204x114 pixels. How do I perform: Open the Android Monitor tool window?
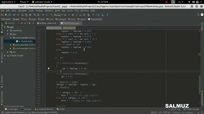point(44,109)
